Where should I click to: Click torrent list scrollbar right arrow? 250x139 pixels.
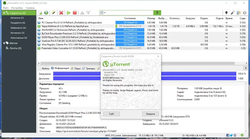pos(246,63)
